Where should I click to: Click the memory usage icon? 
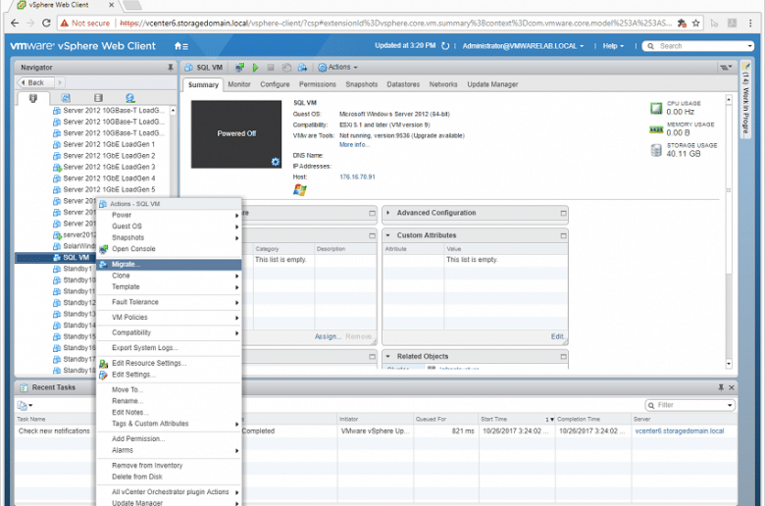[656, 129]
